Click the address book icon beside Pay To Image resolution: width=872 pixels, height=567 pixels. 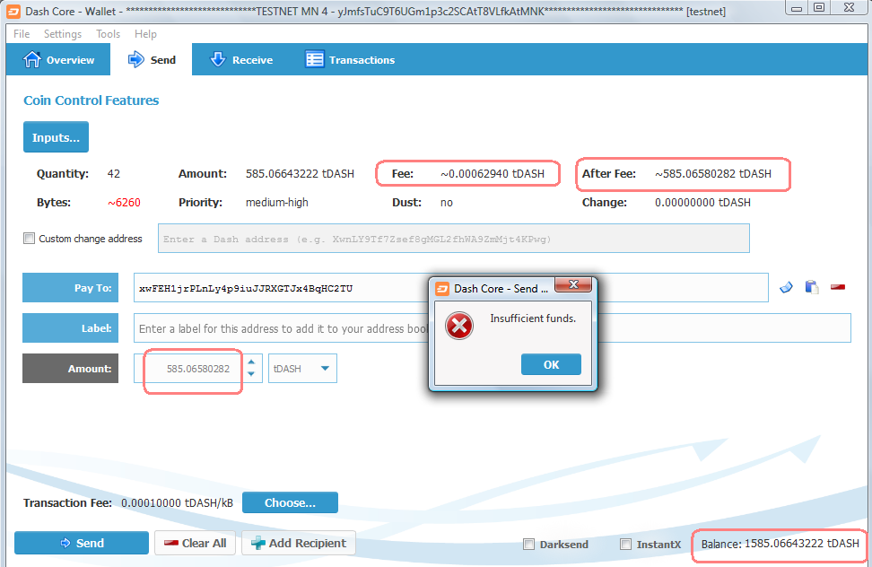point(787,287)
